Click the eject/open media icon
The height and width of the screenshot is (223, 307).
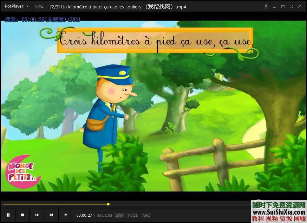65,215
